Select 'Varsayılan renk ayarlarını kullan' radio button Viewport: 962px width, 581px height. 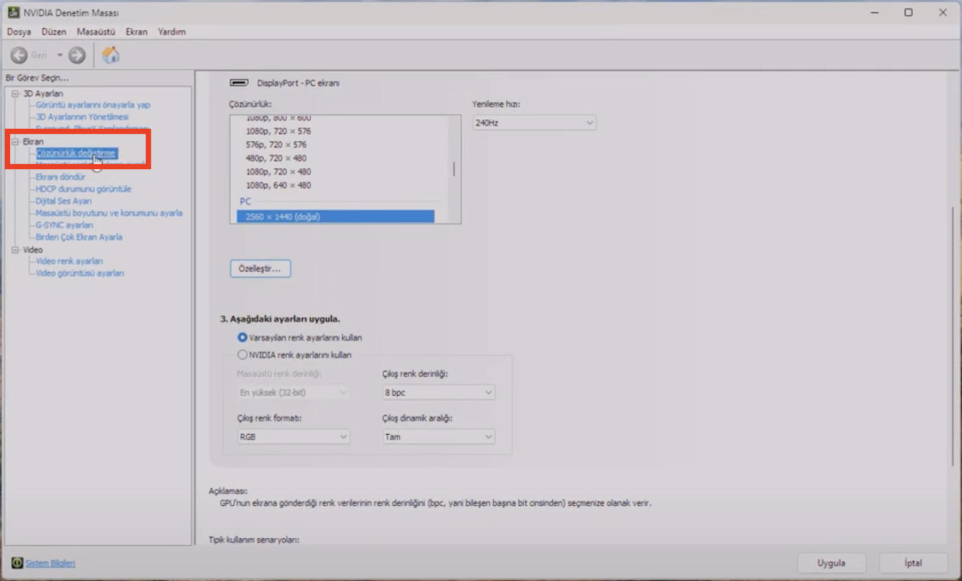point(242,337)
